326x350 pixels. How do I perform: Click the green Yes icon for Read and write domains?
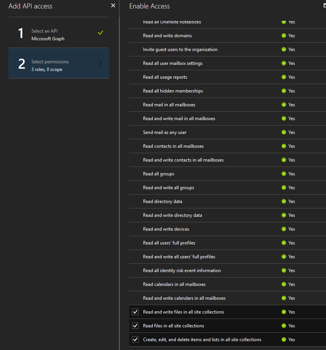tap(284, 36)
